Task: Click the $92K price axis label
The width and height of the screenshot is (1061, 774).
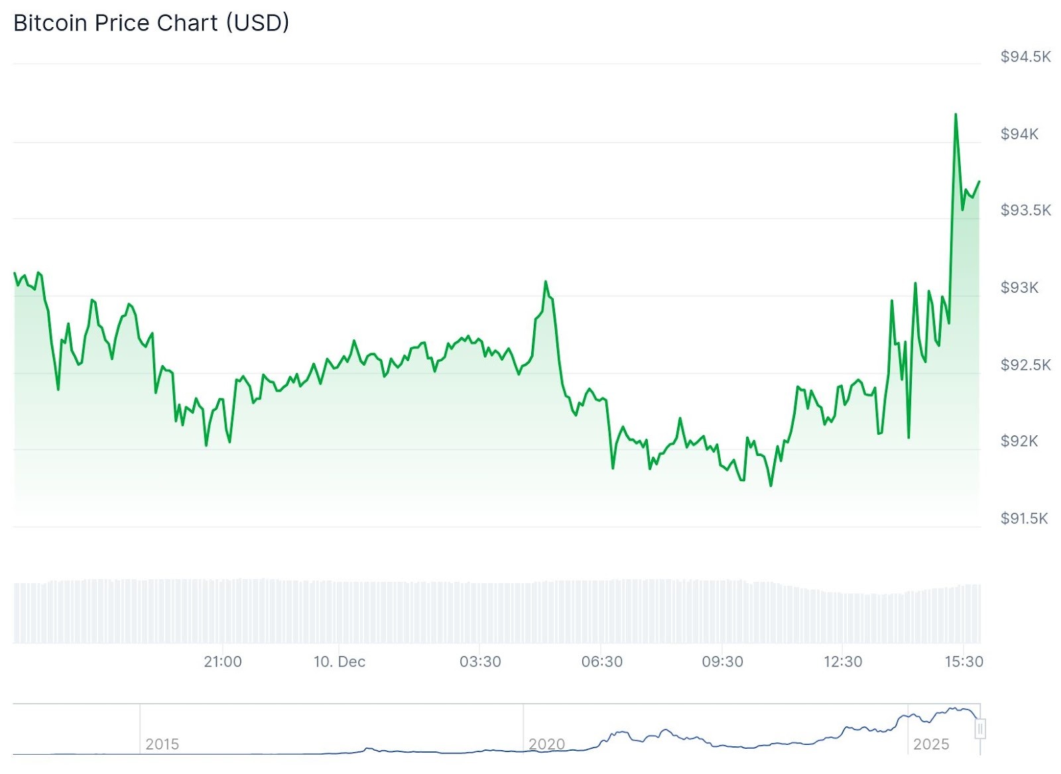Action: 1019,441
